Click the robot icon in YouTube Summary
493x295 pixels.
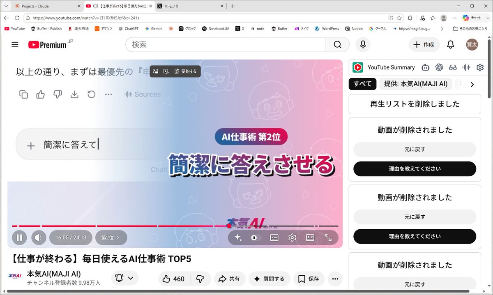(425, 67)
